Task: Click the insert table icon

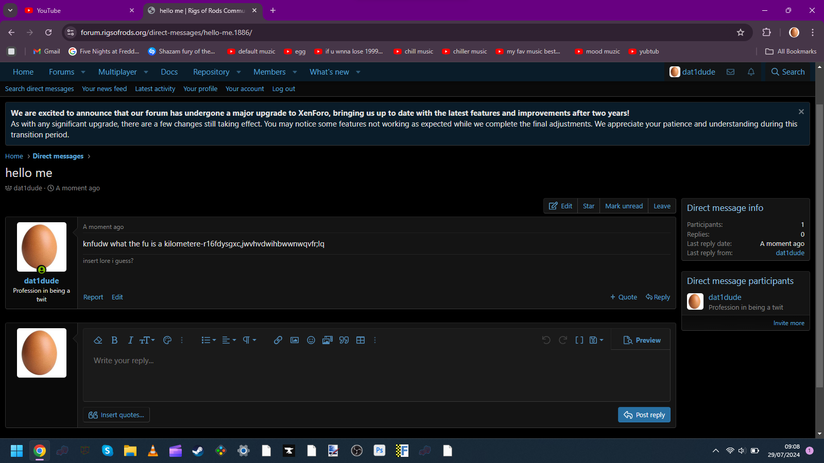Action: [360, 340]
